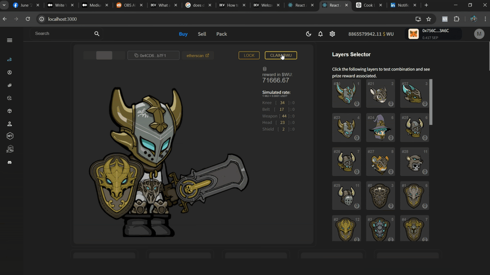
Task: Open a new browser tab
Action: tap(426, 5)
